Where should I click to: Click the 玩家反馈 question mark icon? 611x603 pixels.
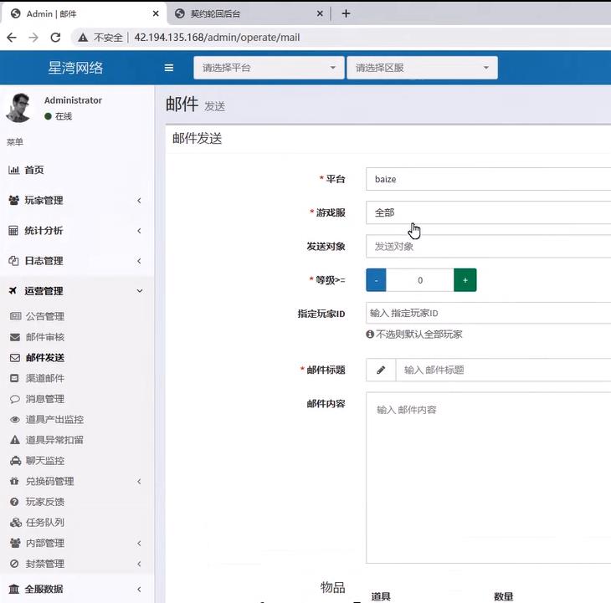coord(14,502)
